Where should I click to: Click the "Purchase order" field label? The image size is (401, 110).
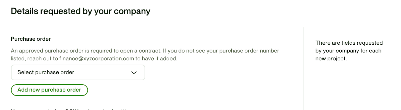(x=31, y=39)
